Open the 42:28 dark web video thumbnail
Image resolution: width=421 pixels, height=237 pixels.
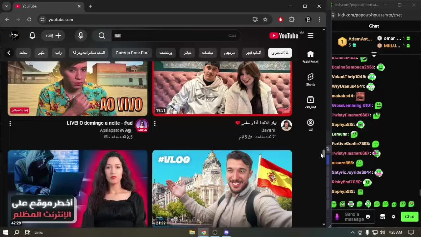click(x=78, y=189)
